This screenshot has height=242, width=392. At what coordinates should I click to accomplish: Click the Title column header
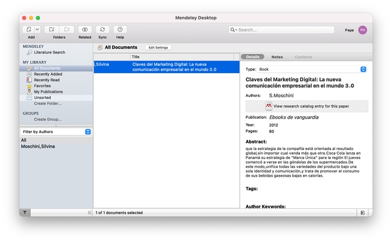click(x=181, y=57)
